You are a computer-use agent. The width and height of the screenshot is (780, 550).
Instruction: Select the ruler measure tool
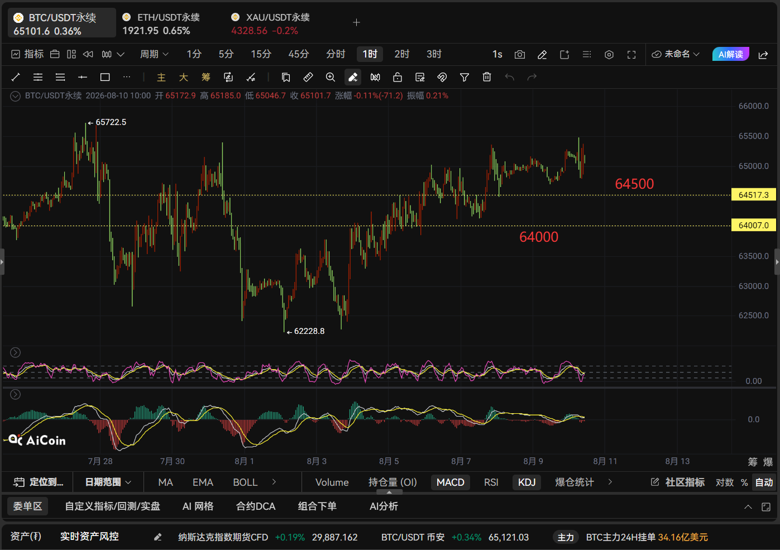(x=308, y=77)
